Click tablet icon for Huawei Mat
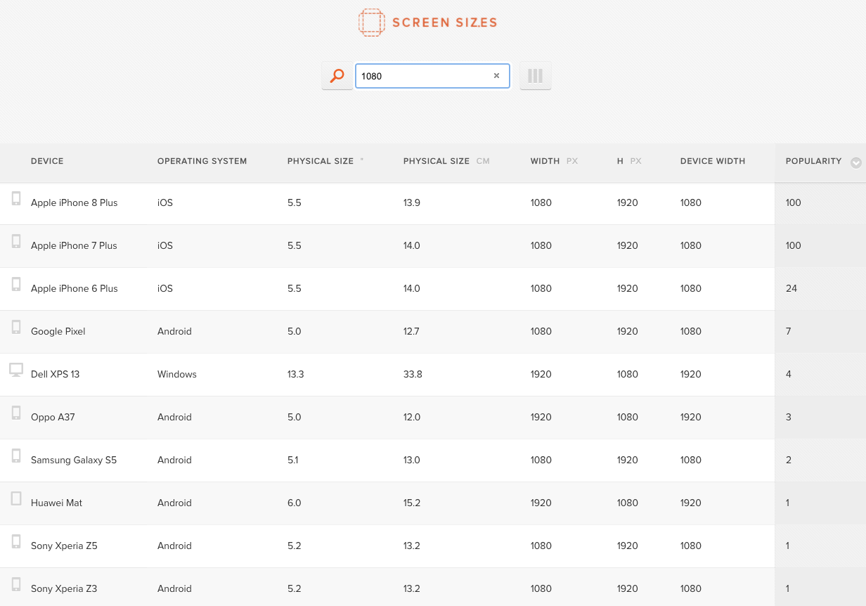The width and height of the screenshot is (866, 606). pyautogui.click(x=16, y=498)
